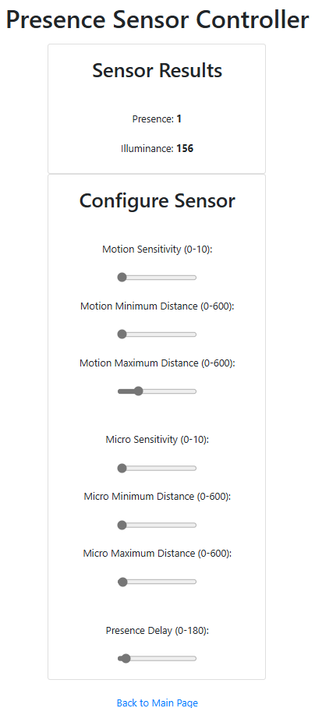Viewport: 315px width, 708px height.
Task: Click the Presence Delay slider handle
Action: 126,659
